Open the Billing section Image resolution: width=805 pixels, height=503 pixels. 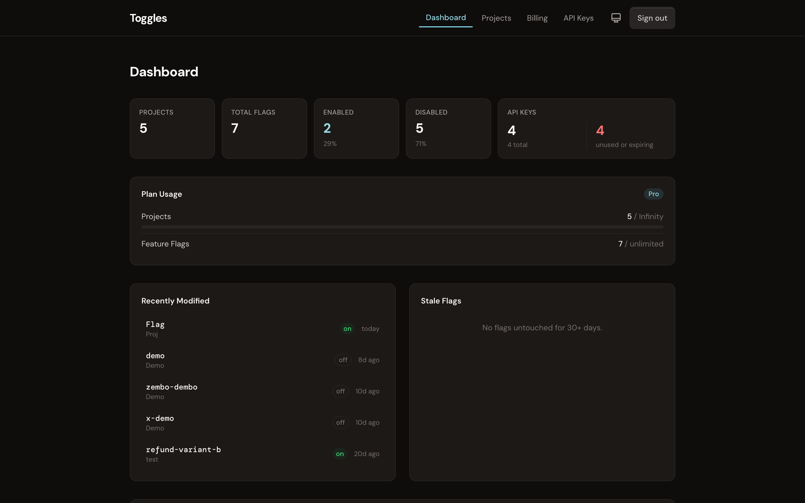[537, 18]
